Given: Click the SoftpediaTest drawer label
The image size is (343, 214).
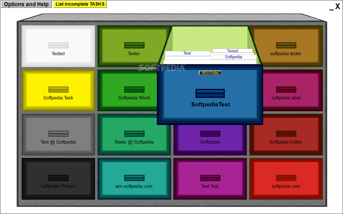Looking at the screenshot, I should pos(211,104).
